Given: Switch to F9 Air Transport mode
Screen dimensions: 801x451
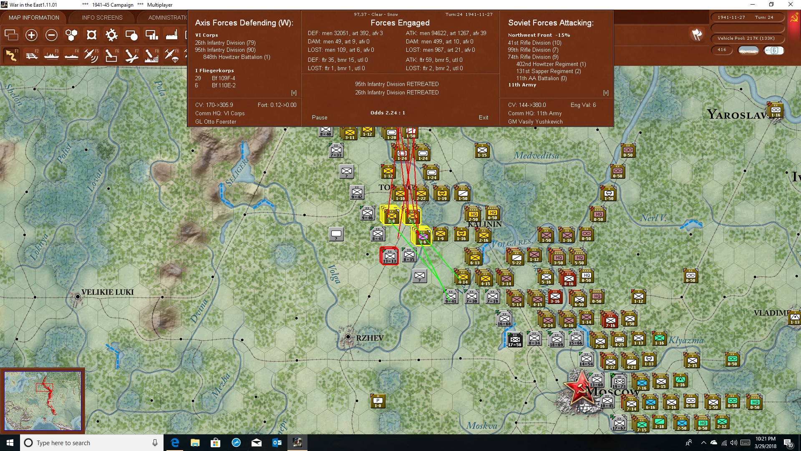Looking at the screenshot, I should pos(171,55).
